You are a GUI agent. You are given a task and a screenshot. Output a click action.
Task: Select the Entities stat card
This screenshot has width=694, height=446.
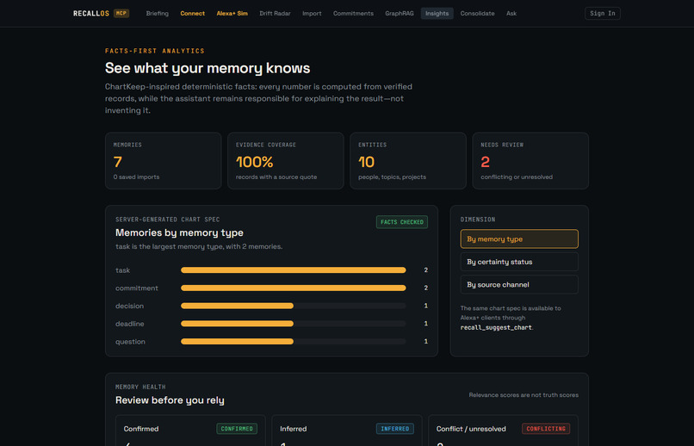tap(408, 161)
